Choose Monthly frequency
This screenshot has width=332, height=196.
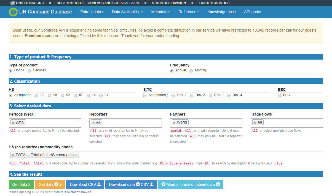coord(191,71)
